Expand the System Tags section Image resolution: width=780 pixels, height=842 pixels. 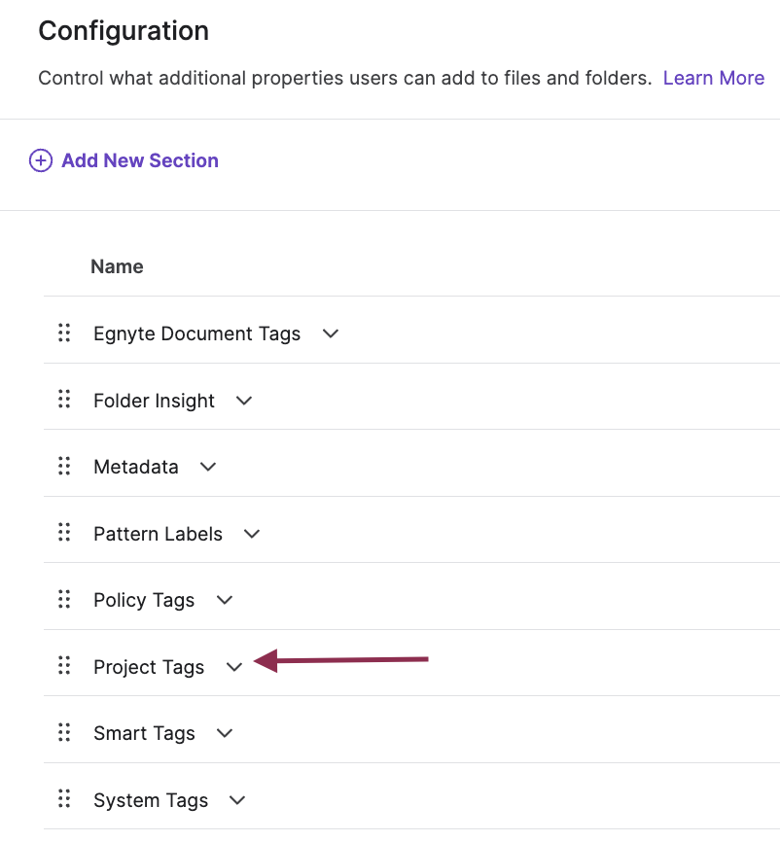(x=236, y=800)
